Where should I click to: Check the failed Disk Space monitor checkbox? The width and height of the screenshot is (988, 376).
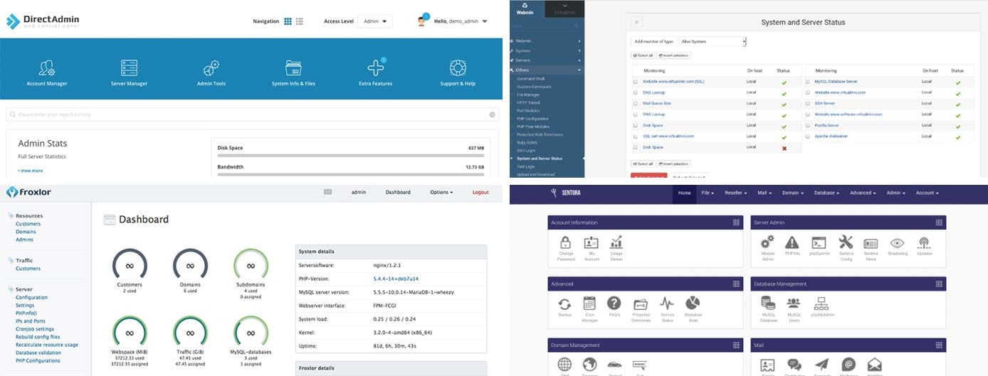636,147
